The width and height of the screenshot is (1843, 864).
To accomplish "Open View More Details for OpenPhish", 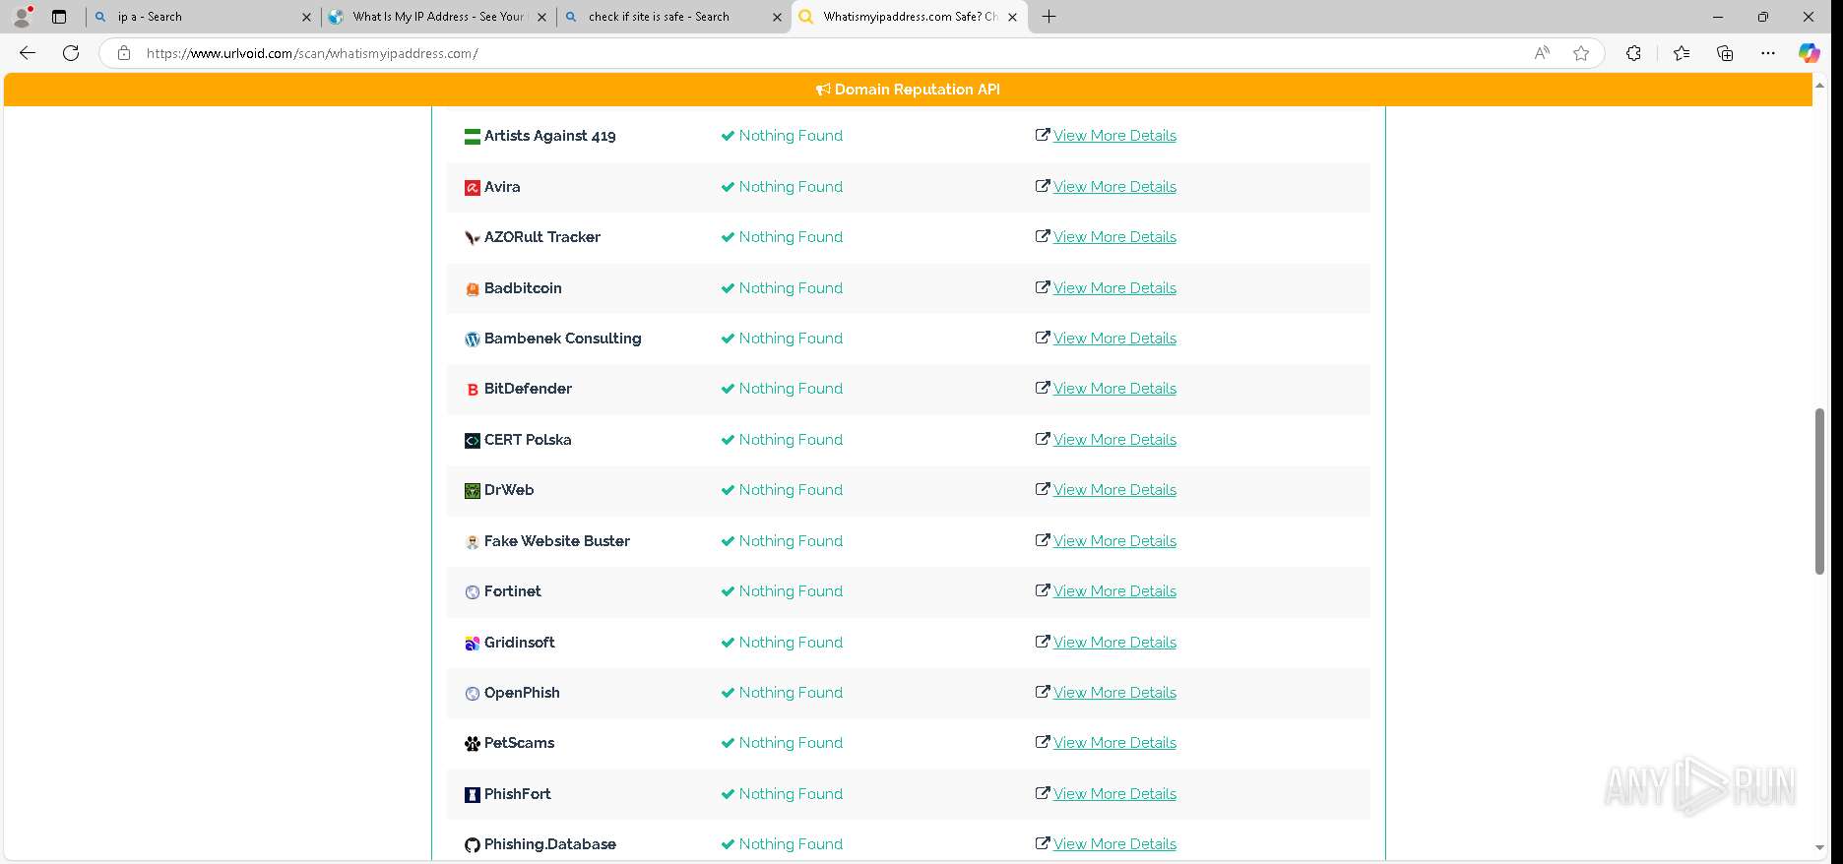I will [x=1114, y=693].
